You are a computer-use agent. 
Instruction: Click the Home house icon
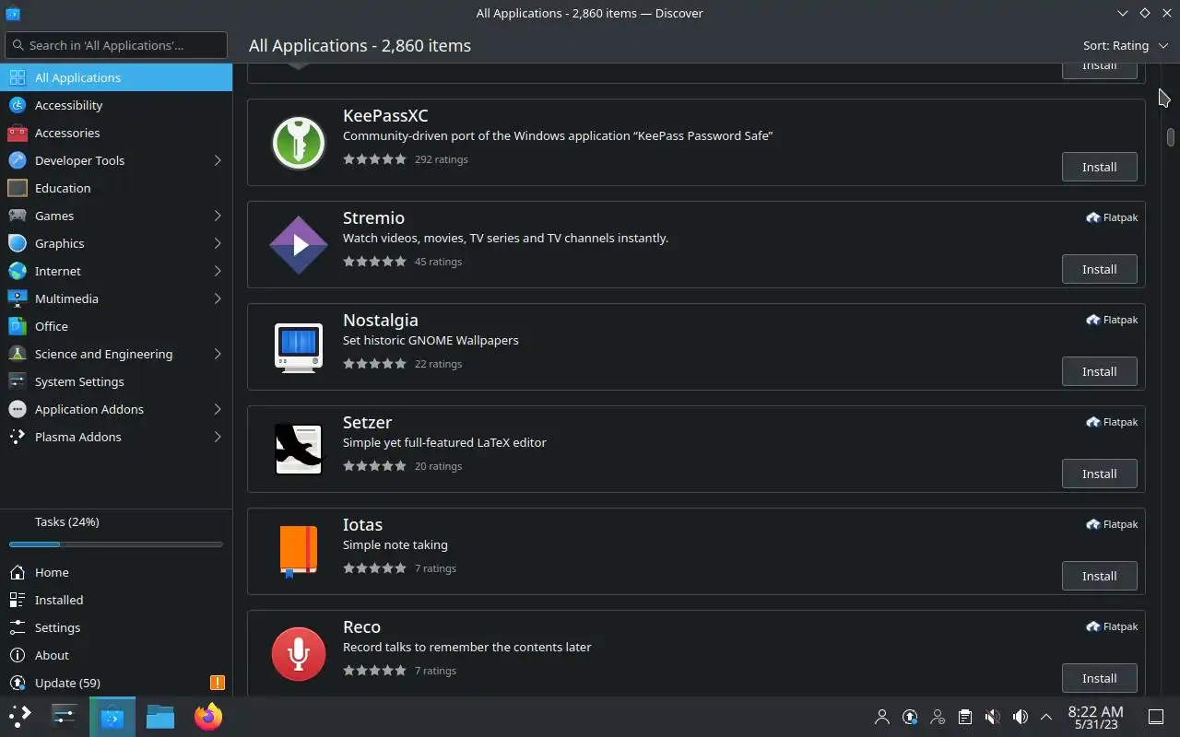pos(17,572)
